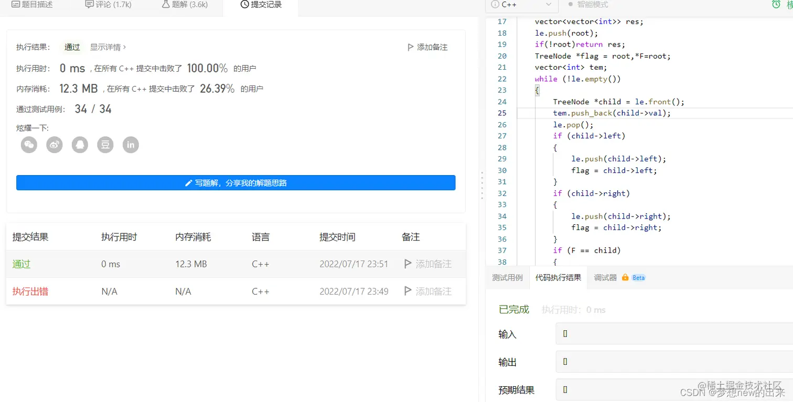
Task: Share result via QQ icon
Action: coord(80,145)
